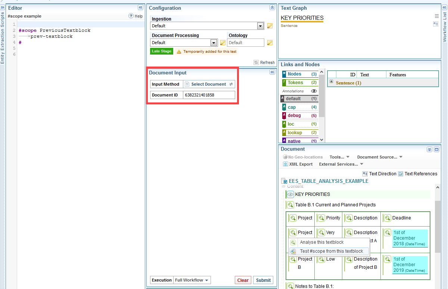Click the Refresh icon in Configuration

pyautogui.click(x=256, y=62)
